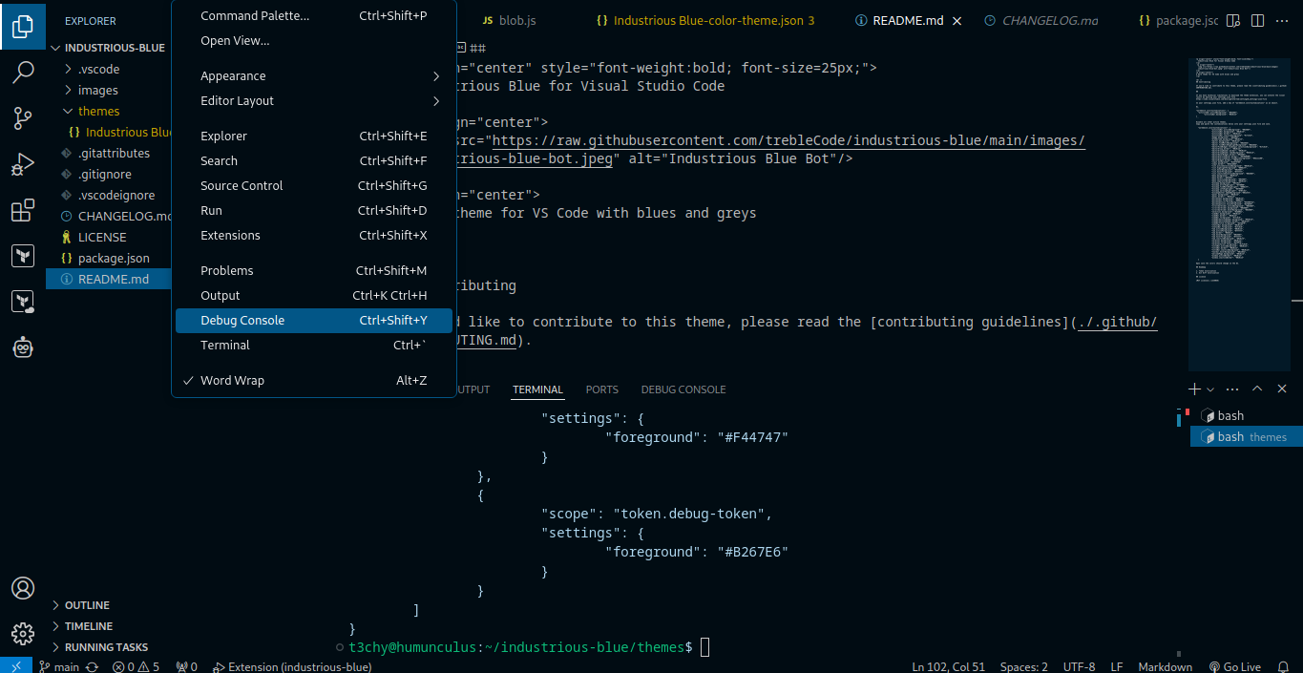Select the bash themes terminal instance
Viewport: 1303px width, 673px height.
[x=1246, y=436]
